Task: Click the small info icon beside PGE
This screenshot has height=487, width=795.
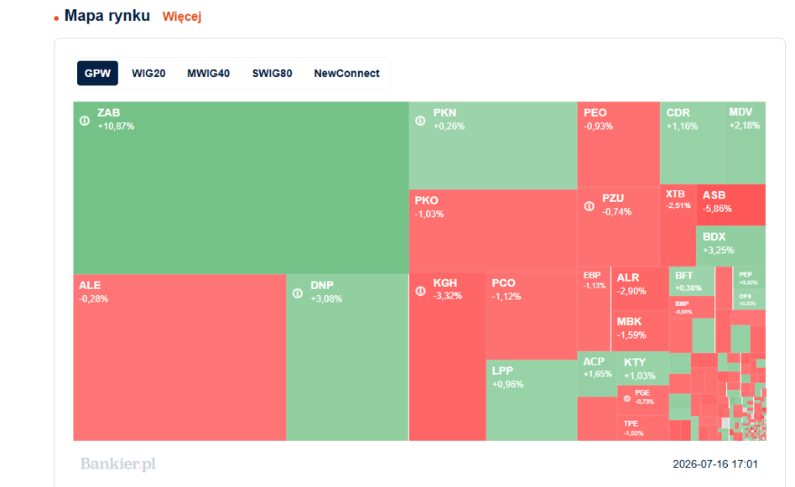Action: coord(627,399)
